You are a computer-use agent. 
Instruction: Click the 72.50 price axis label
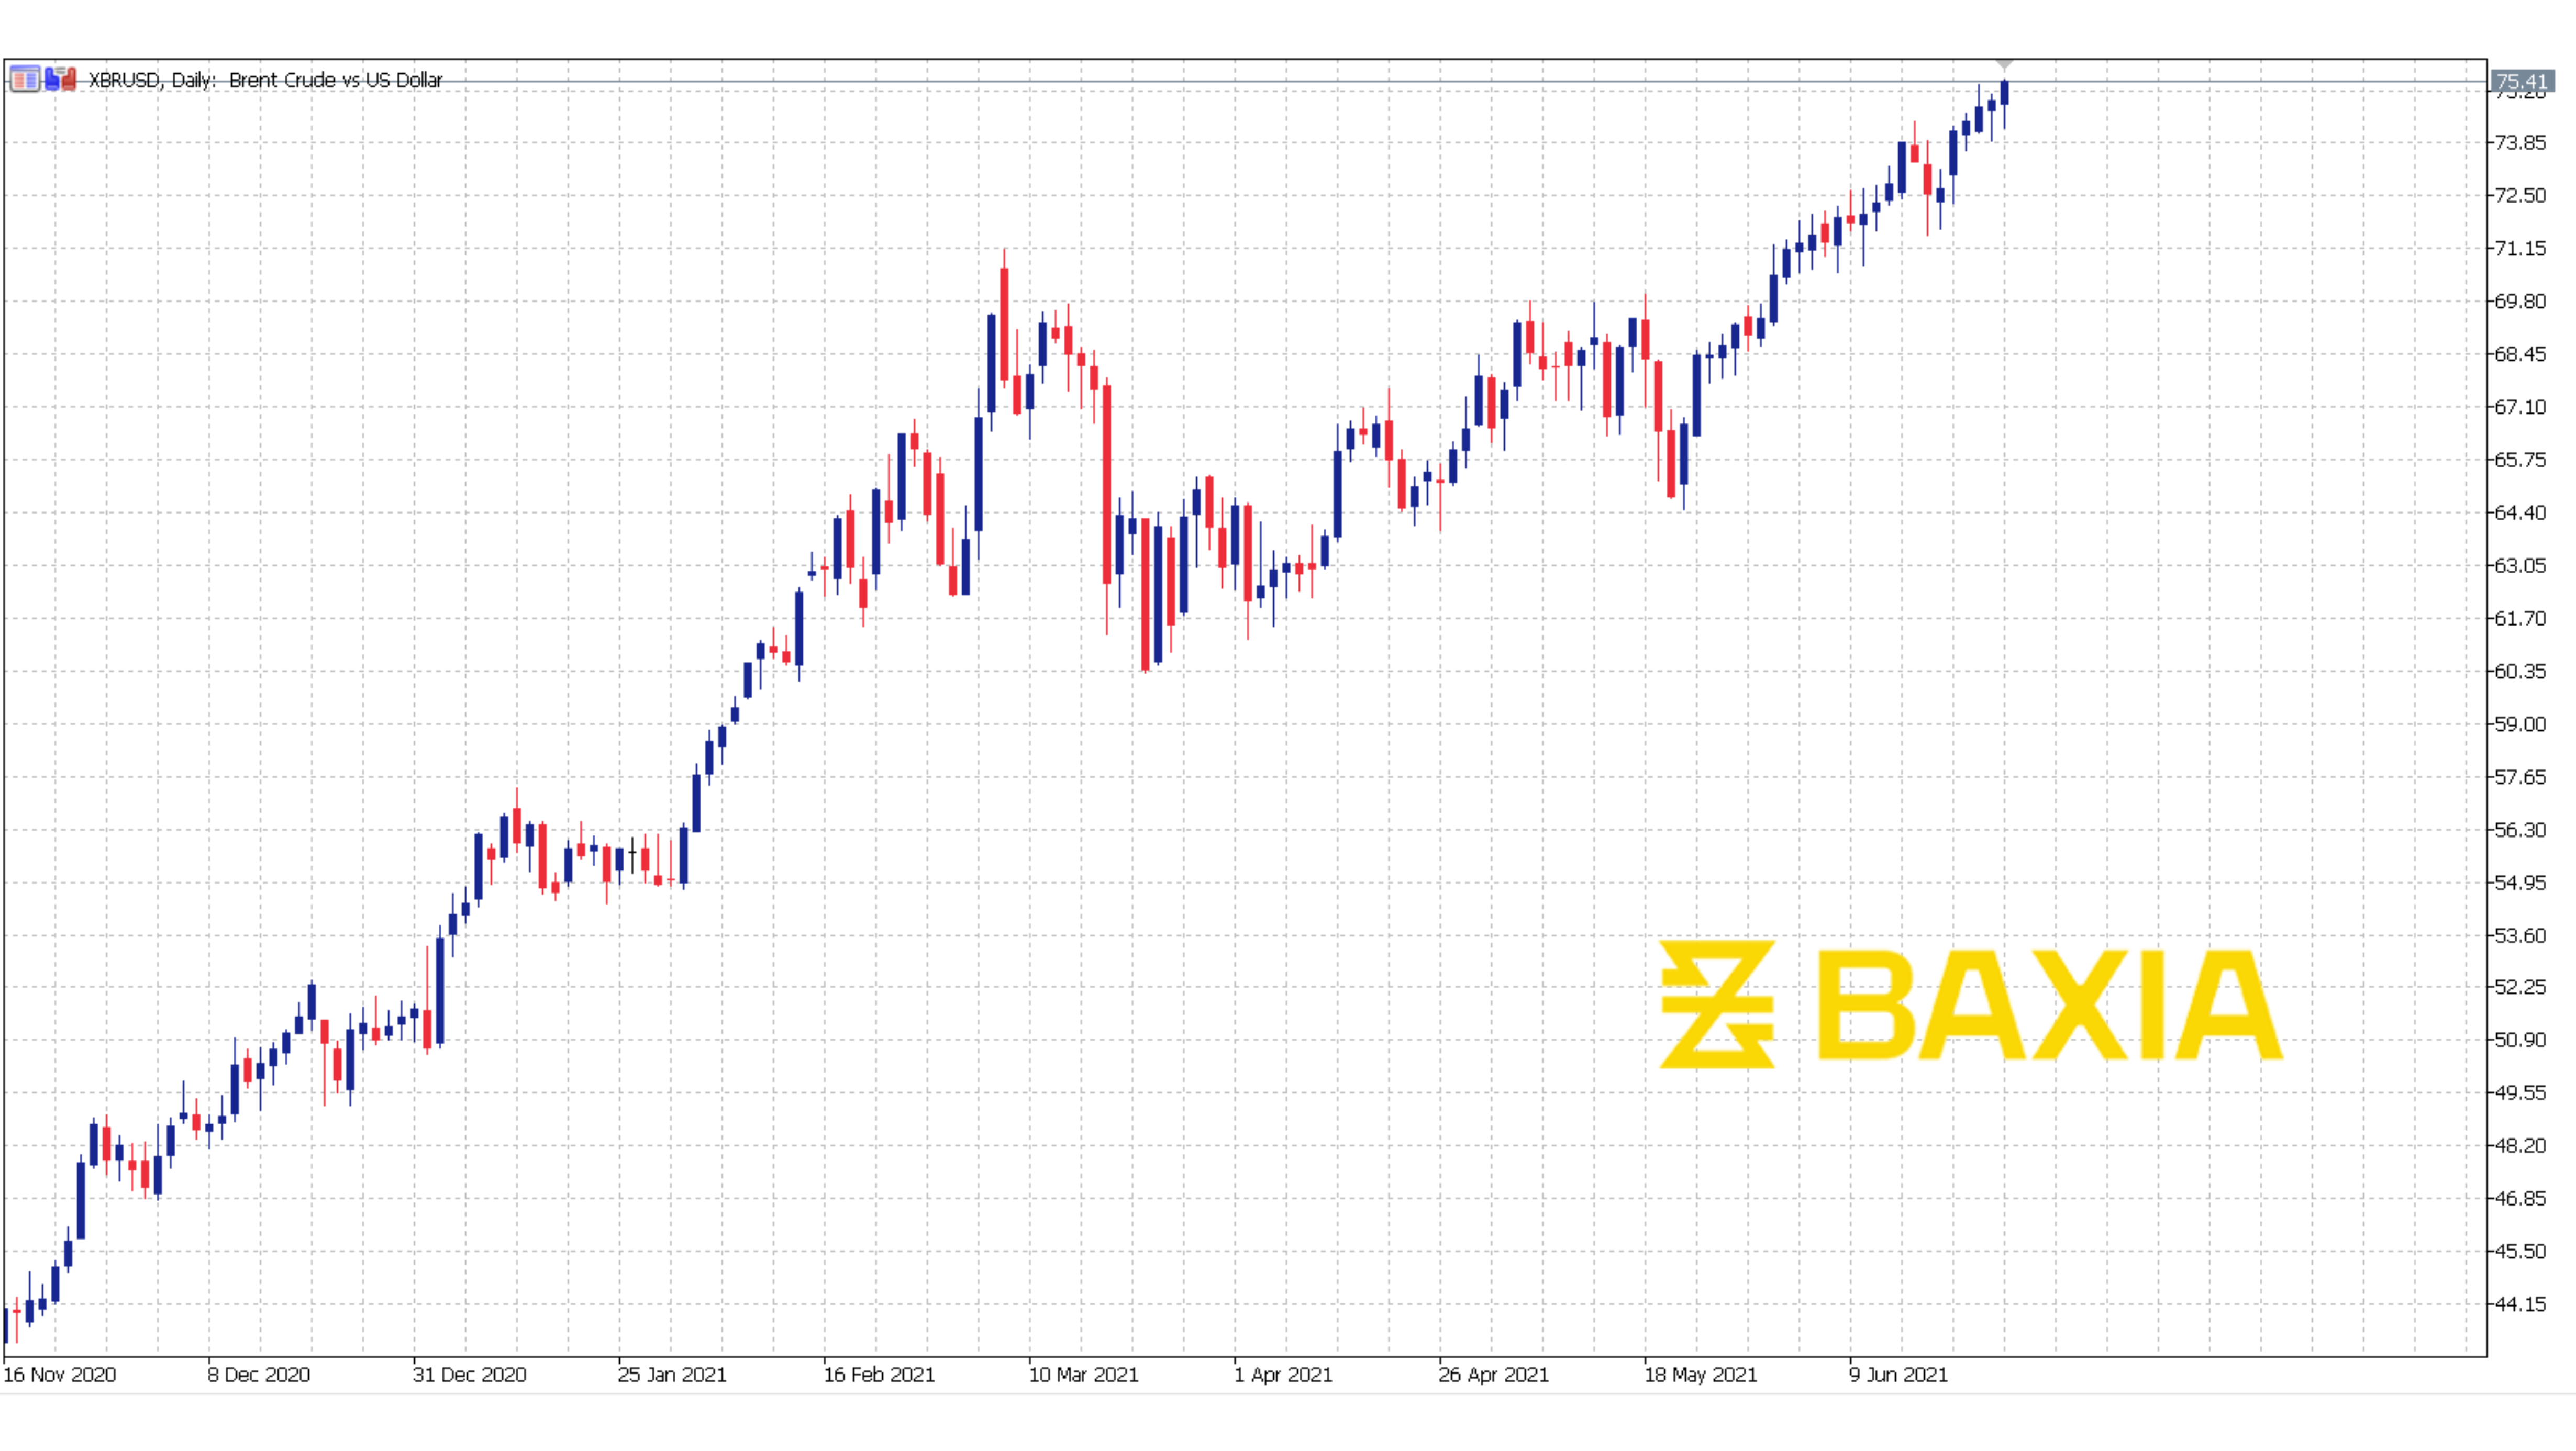pyautogui.click(x=2520, y=195)
